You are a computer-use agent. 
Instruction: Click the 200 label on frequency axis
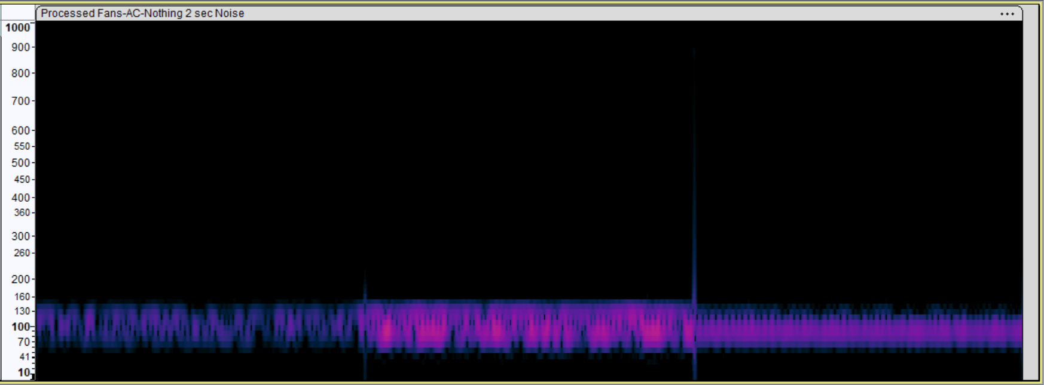tap(20, 279)
